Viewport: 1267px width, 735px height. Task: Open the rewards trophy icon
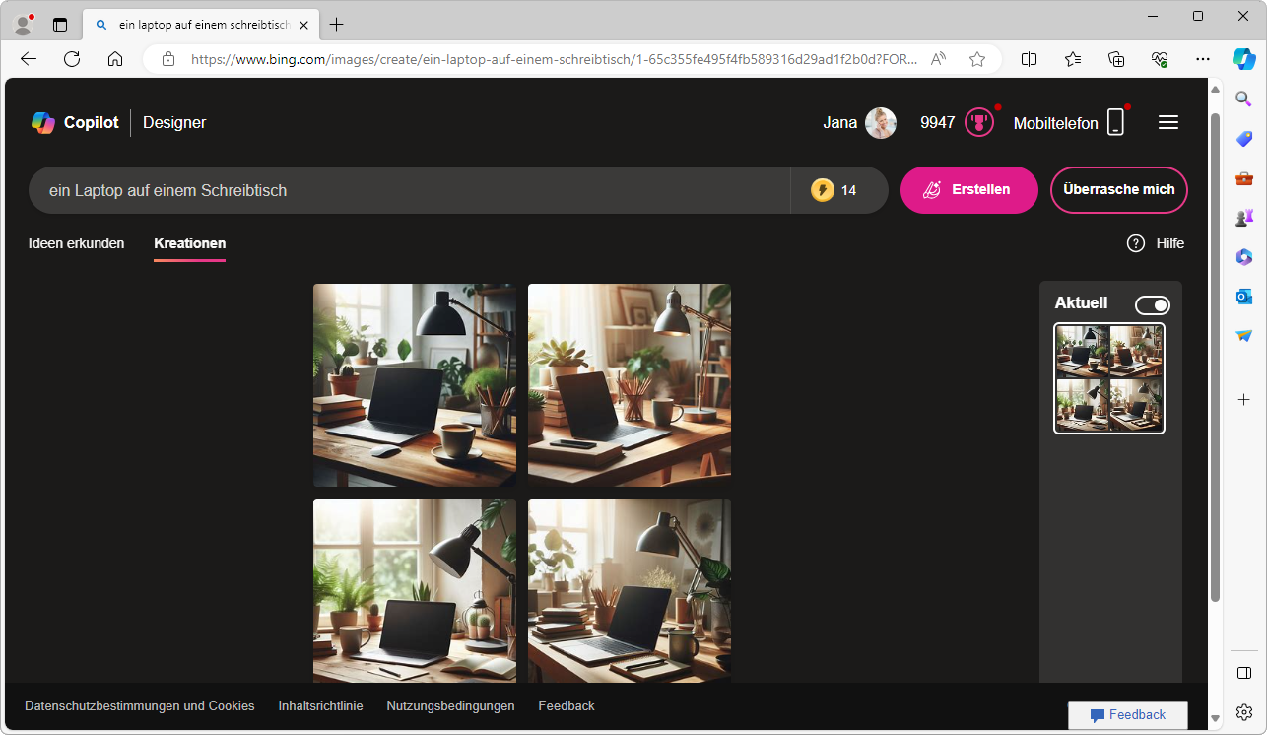coord(978,123)
